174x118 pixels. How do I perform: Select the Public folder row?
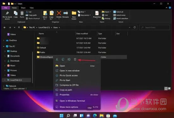pyautogui.click(x=82, y=52)
